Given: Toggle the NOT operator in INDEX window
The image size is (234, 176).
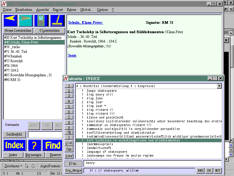Looking at the screenshot, I should pyautogui.click(x=218, y=170).
